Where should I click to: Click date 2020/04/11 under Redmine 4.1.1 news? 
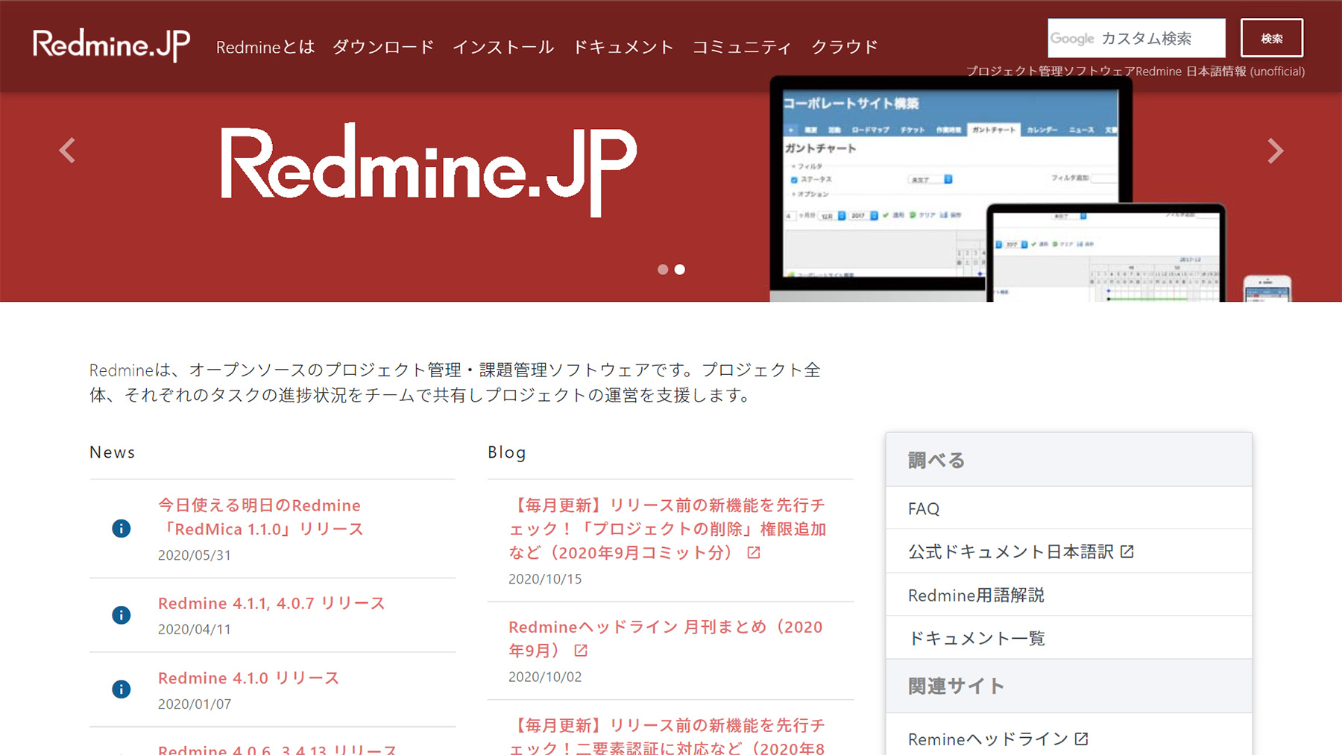(x=195, y=629)
